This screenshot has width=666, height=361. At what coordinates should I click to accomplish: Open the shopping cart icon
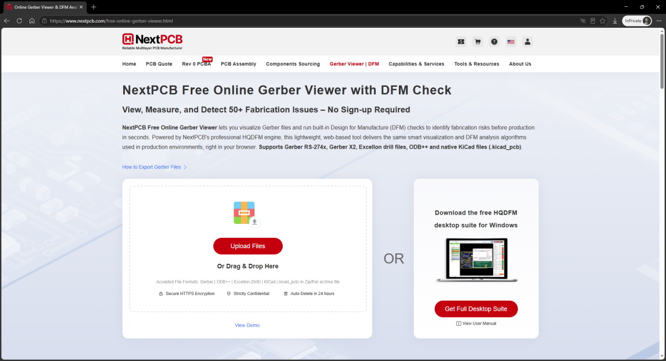tap(478, 42)
